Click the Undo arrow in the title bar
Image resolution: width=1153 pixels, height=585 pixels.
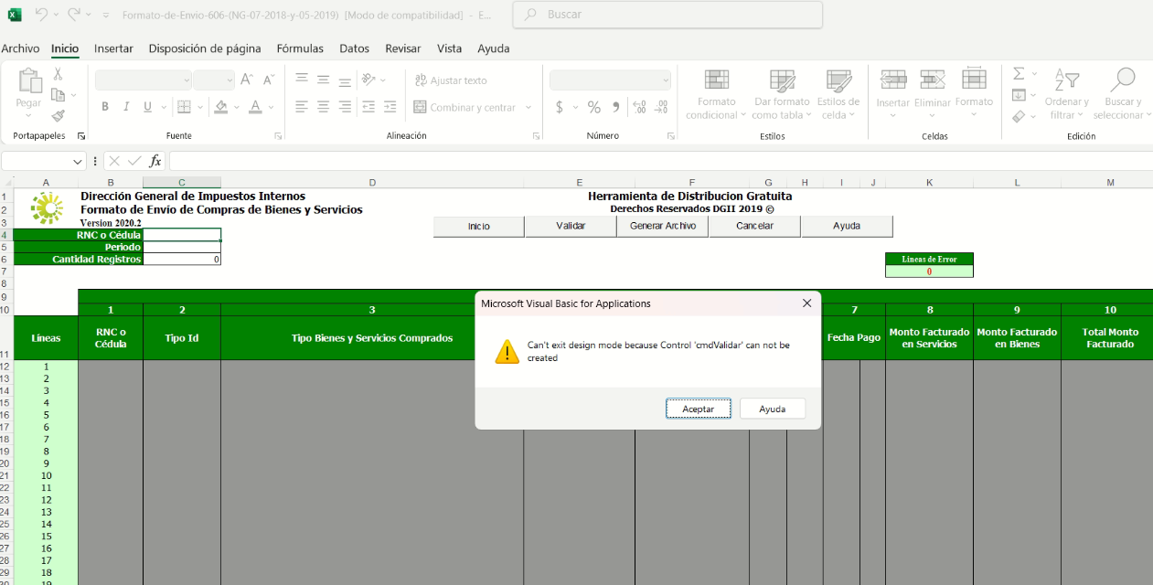click(41, 15)
